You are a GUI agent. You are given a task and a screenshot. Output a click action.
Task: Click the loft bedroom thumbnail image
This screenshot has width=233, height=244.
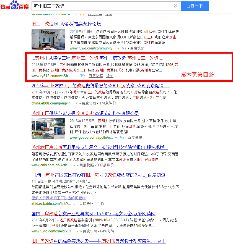48,39
